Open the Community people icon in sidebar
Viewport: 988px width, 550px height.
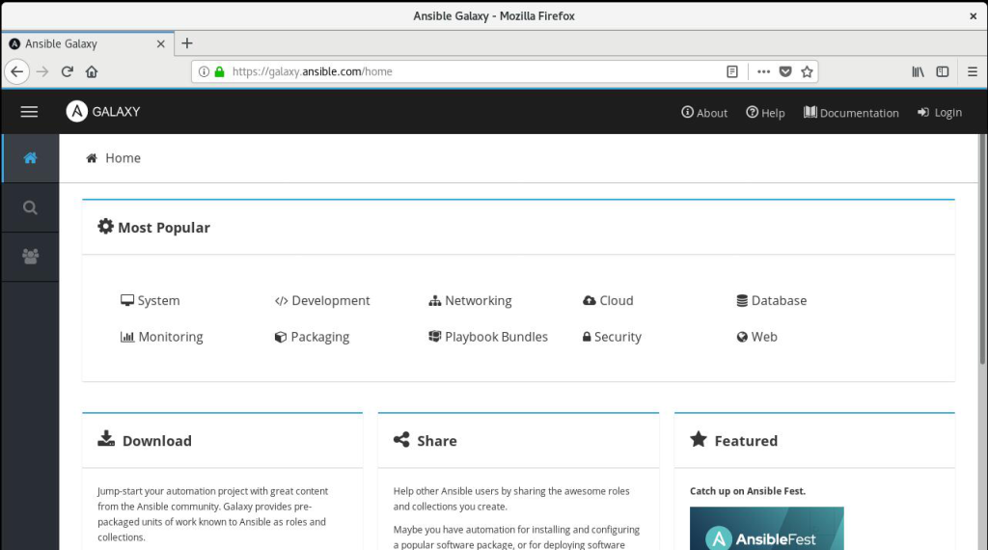[x=30, y=257]
